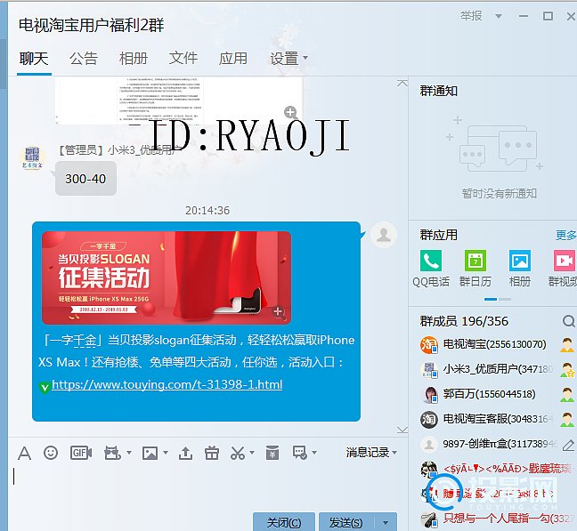The width and height of the screenshot is (577, 531).
Task: Click the 群成员 196/356 header
Action: [x=464, y=321]
